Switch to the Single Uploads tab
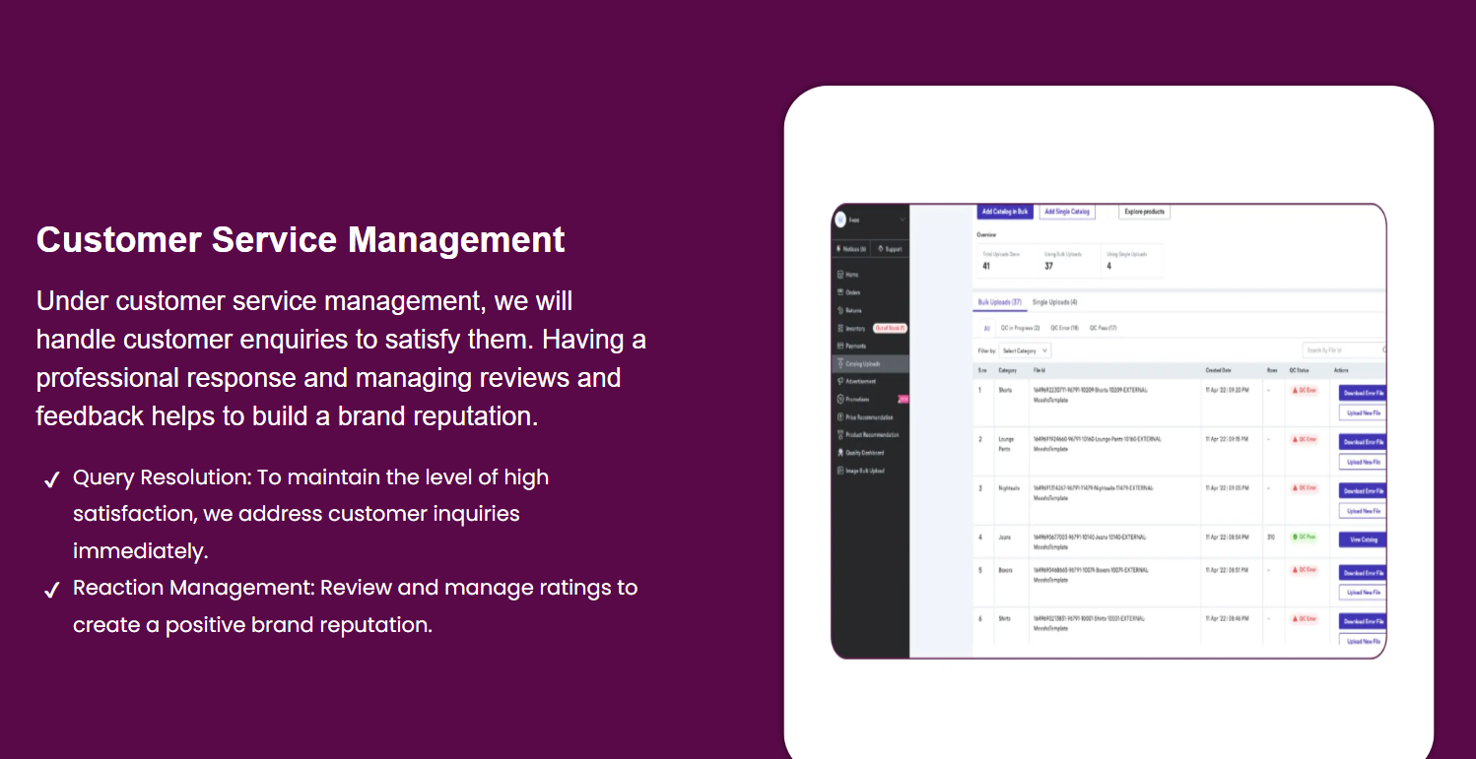 (1054, 302)
